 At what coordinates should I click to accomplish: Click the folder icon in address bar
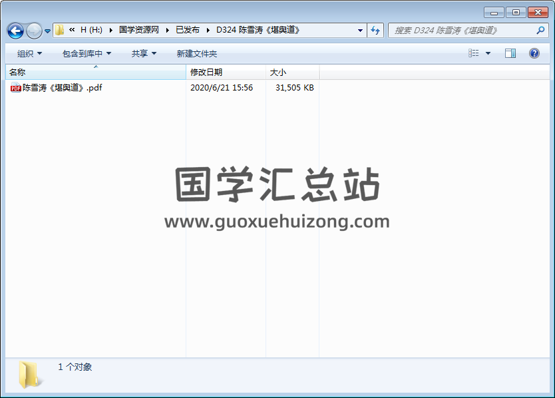click(59, 30)
